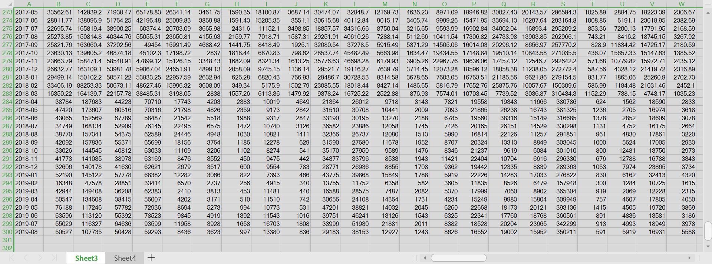The height and width of the screenshot is (264, 712).
Task: Select column B header
Action: click(x=59, y=4)
